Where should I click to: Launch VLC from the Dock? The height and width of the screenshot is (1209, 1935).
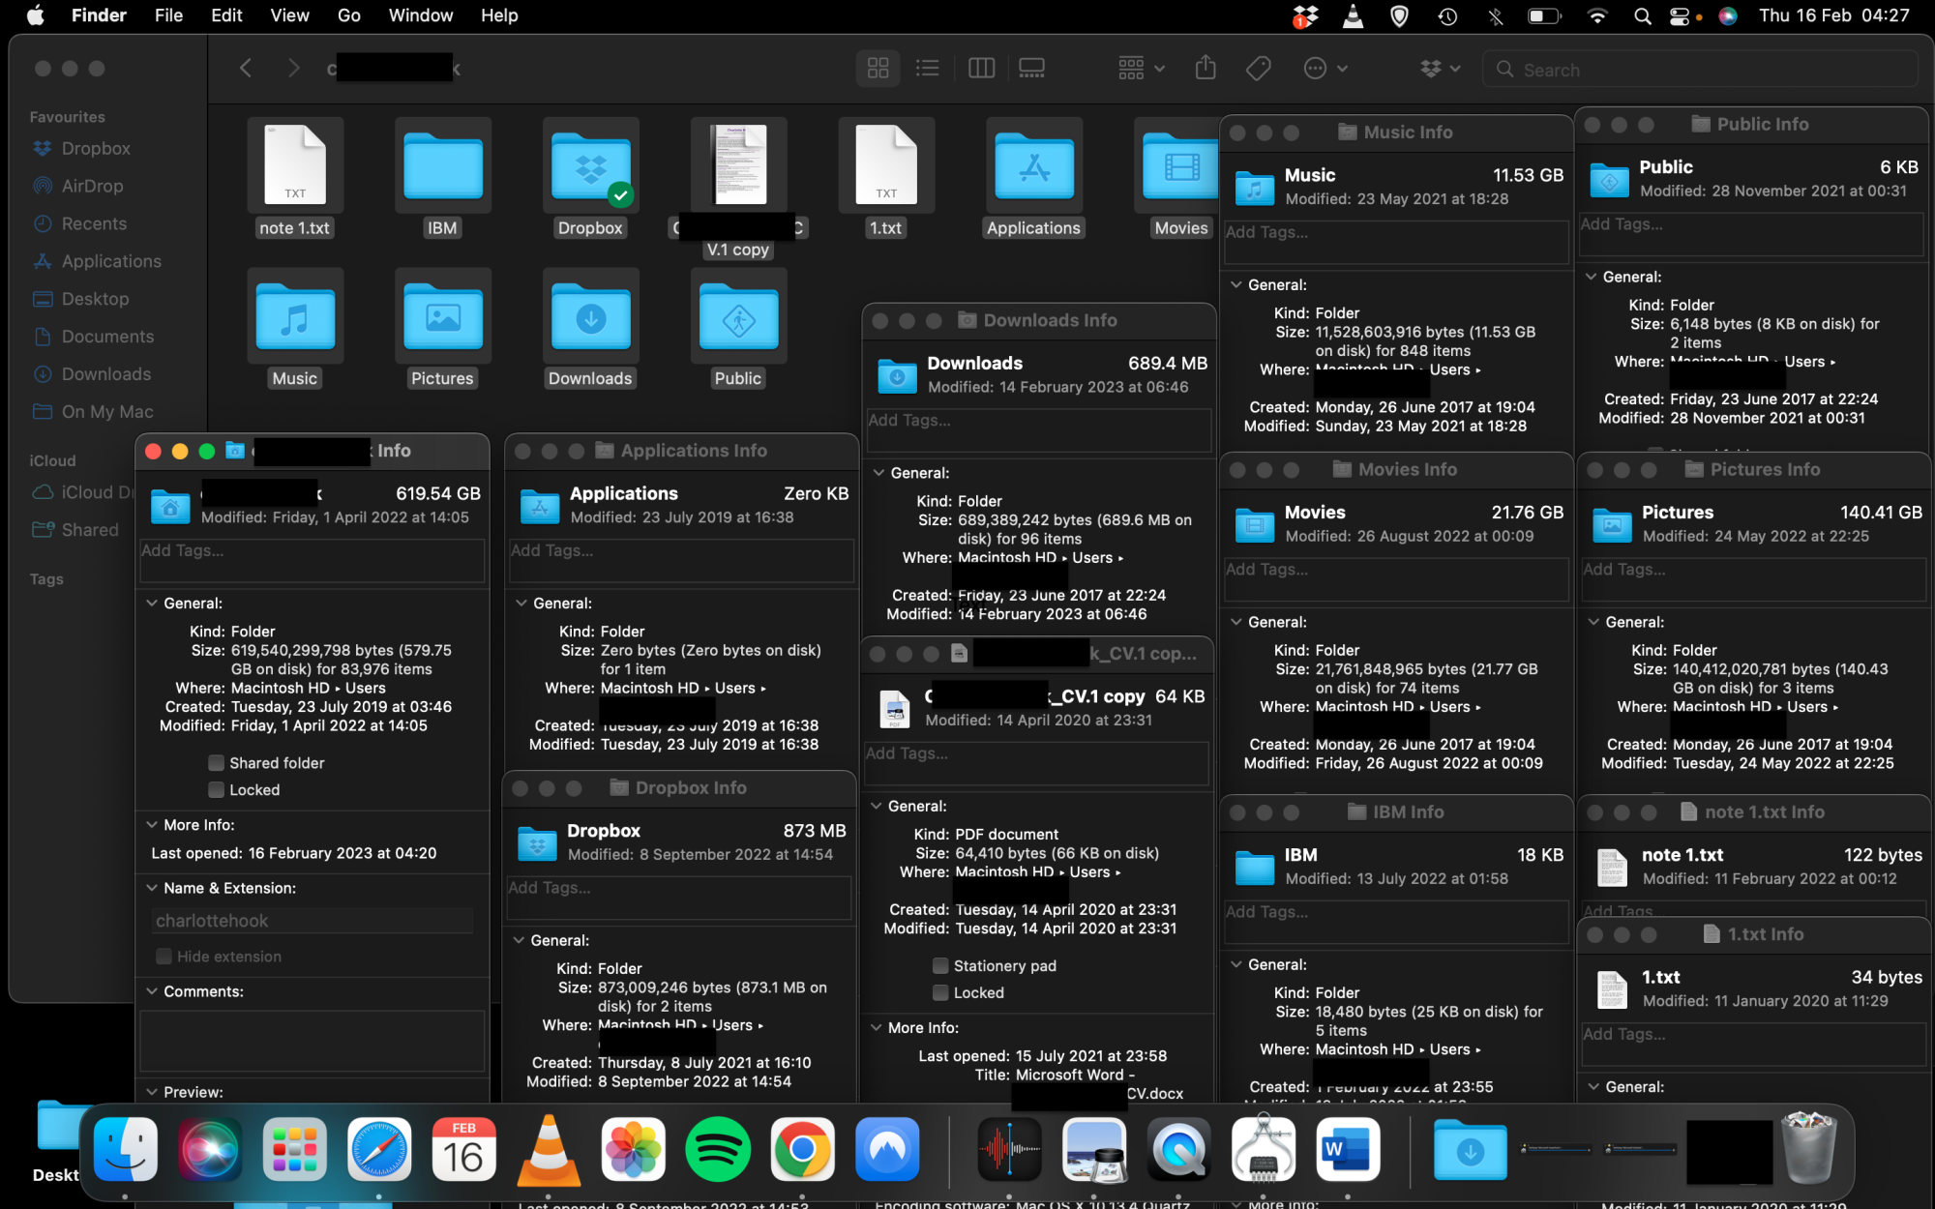tap(549, 1149)
